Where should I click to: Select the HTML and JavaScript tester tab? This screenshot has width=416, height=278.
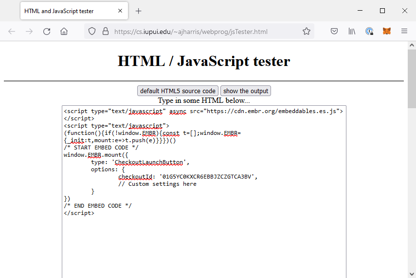pos(74,11)
